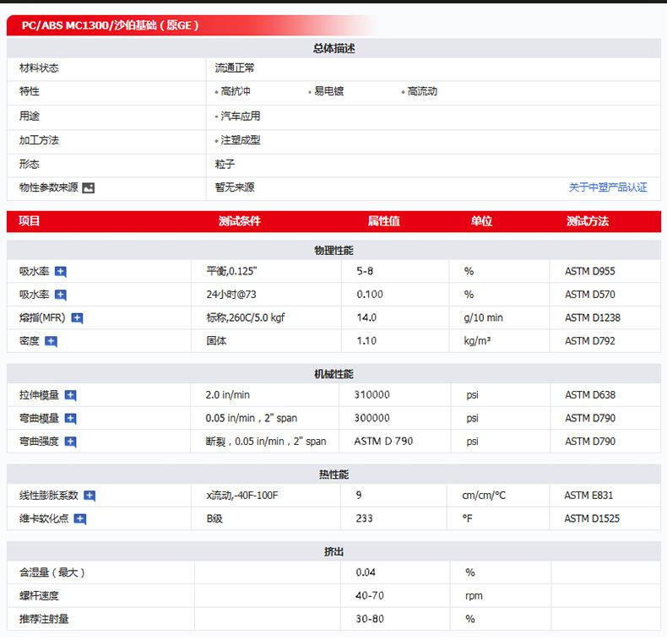Select the 高抗冲 property tag
The image size is (667, 640).
click(236, 91)
